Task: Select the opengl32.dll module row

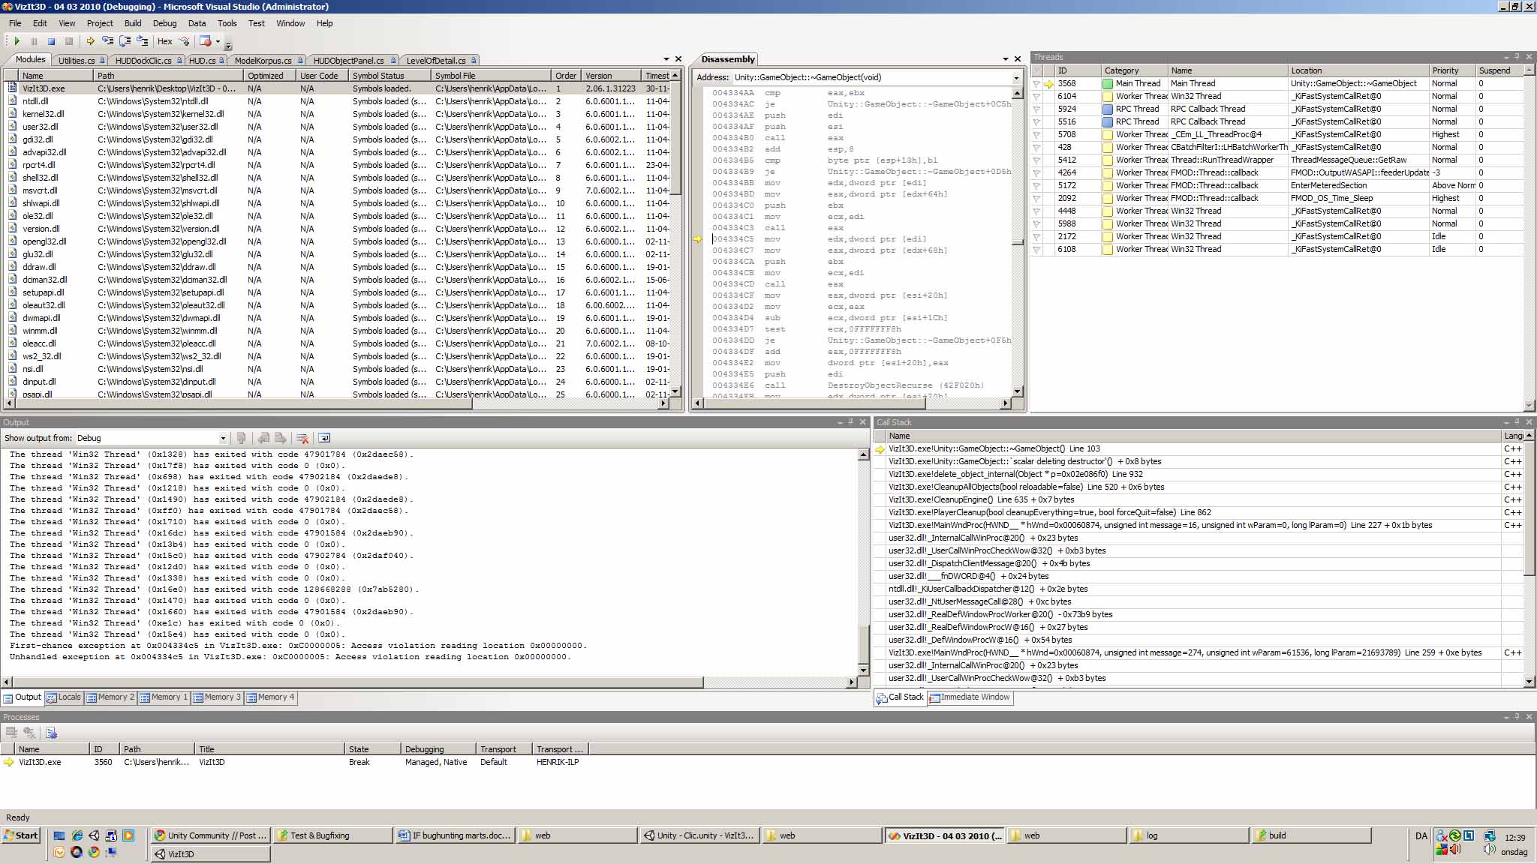Action: pos(44,241)
